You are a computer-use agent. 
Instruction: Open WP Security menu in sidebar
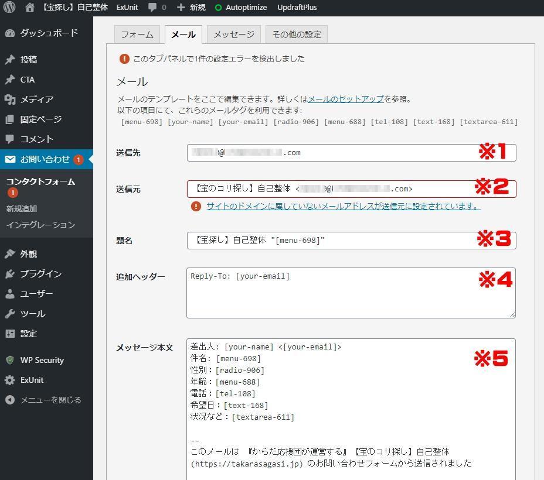[42, 360]
